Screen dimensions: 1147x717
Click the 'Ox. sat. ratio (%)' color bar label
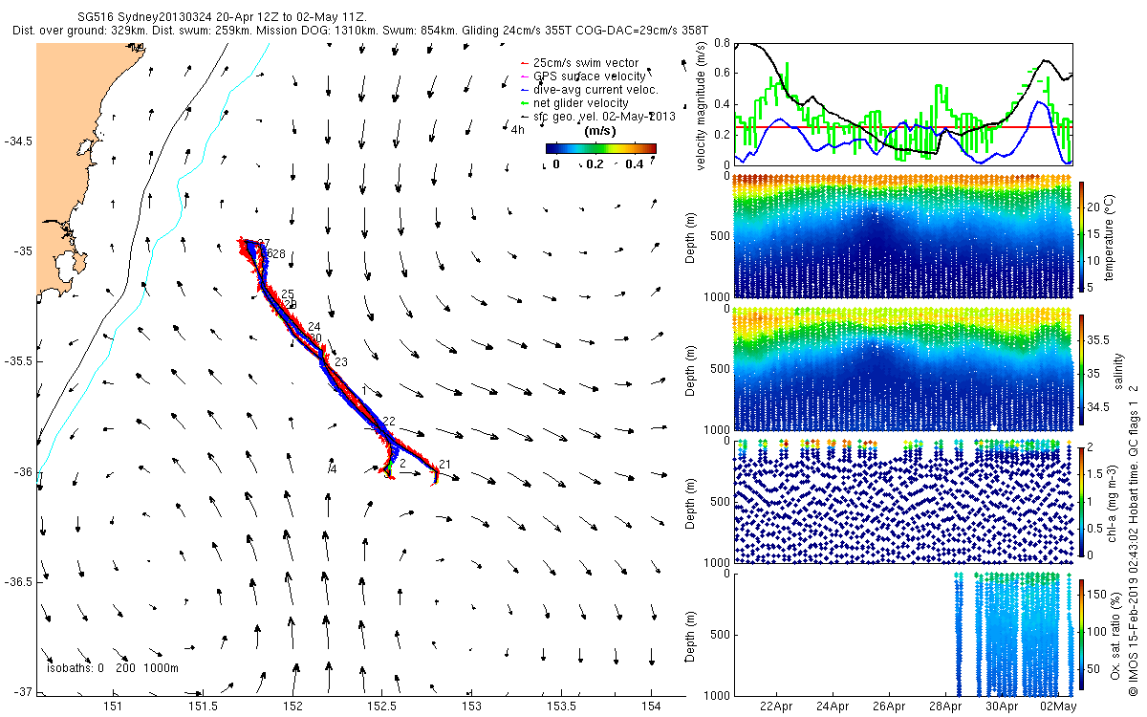point(1115,637)
